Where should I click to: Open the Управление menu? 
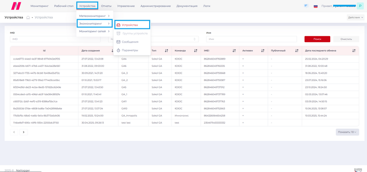tap(126, 6)
